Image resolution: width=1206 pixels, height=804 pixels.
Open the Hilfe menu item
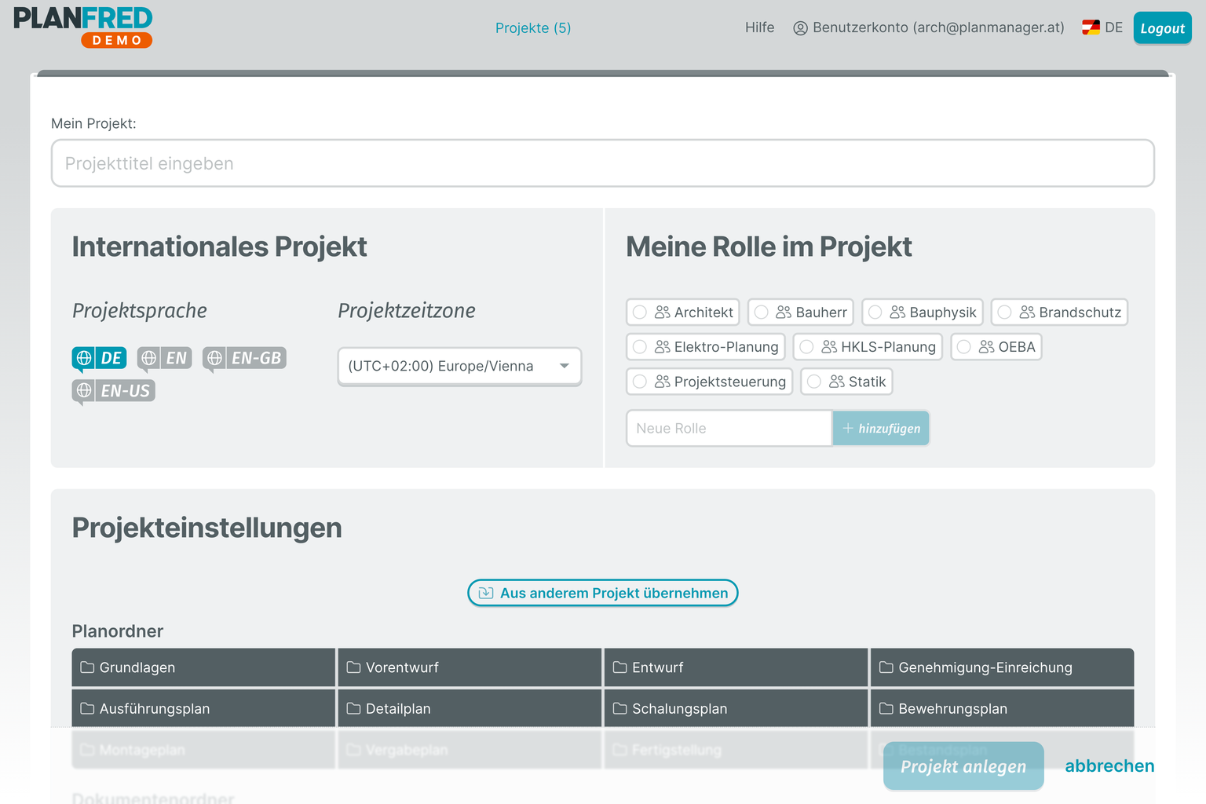coord(759,27)
